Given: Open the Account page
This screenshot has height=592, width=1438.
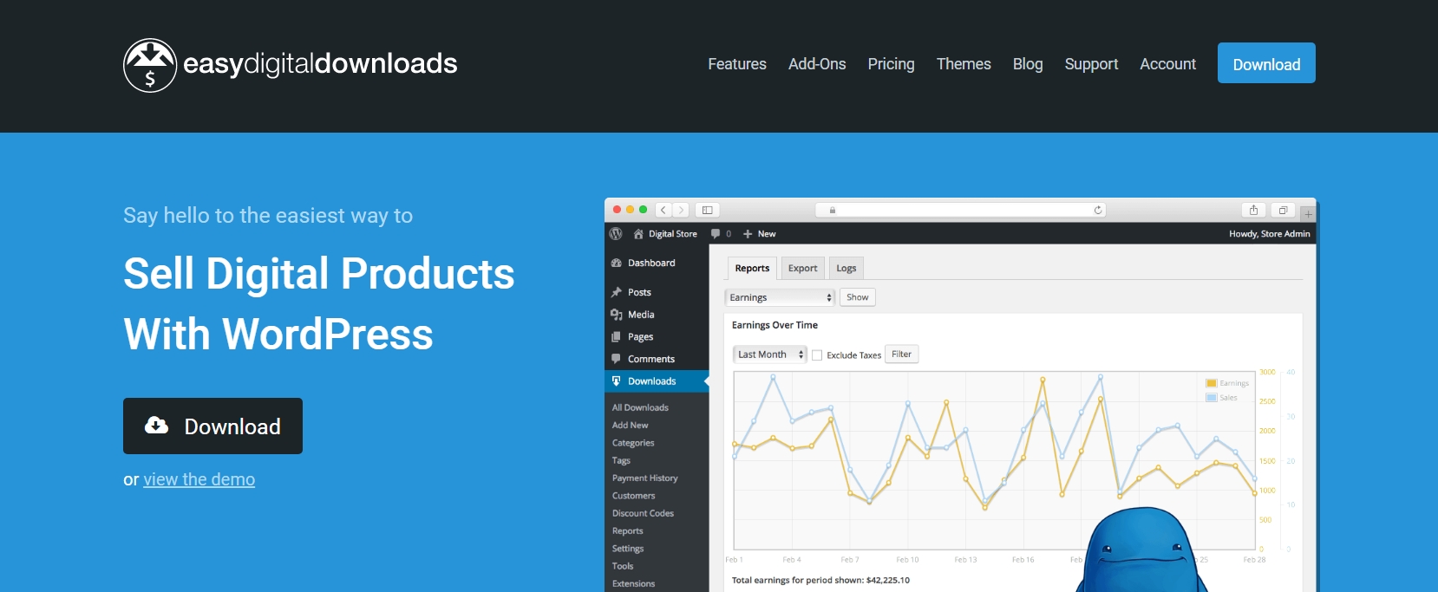Looking at the screenshot, I should 1167,64.
